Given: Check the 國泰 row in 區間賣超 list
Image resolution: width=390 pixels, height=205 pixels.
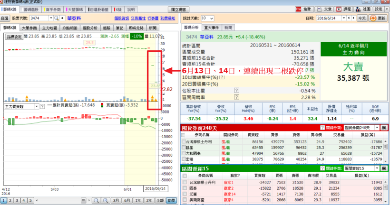Looking at the screenshot, I should (184, 187).
